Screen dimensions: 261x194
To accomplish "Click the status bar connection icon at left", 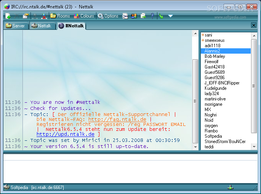I will point(6,188).
